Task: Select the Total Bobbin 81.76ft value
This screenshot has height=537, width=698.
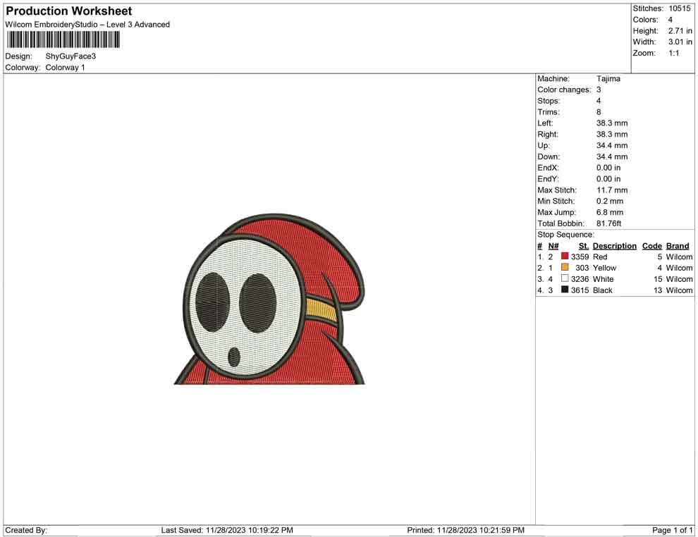Action: [609, 223]
